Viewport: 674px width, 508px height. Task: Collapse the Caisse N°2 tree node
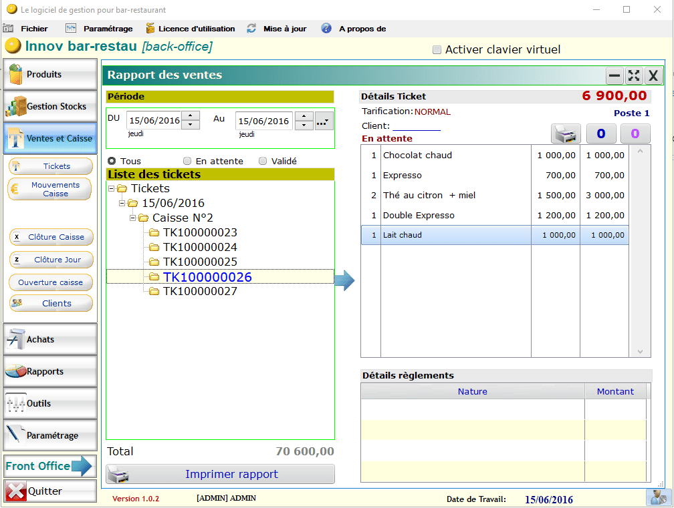[x=132, y=218]
